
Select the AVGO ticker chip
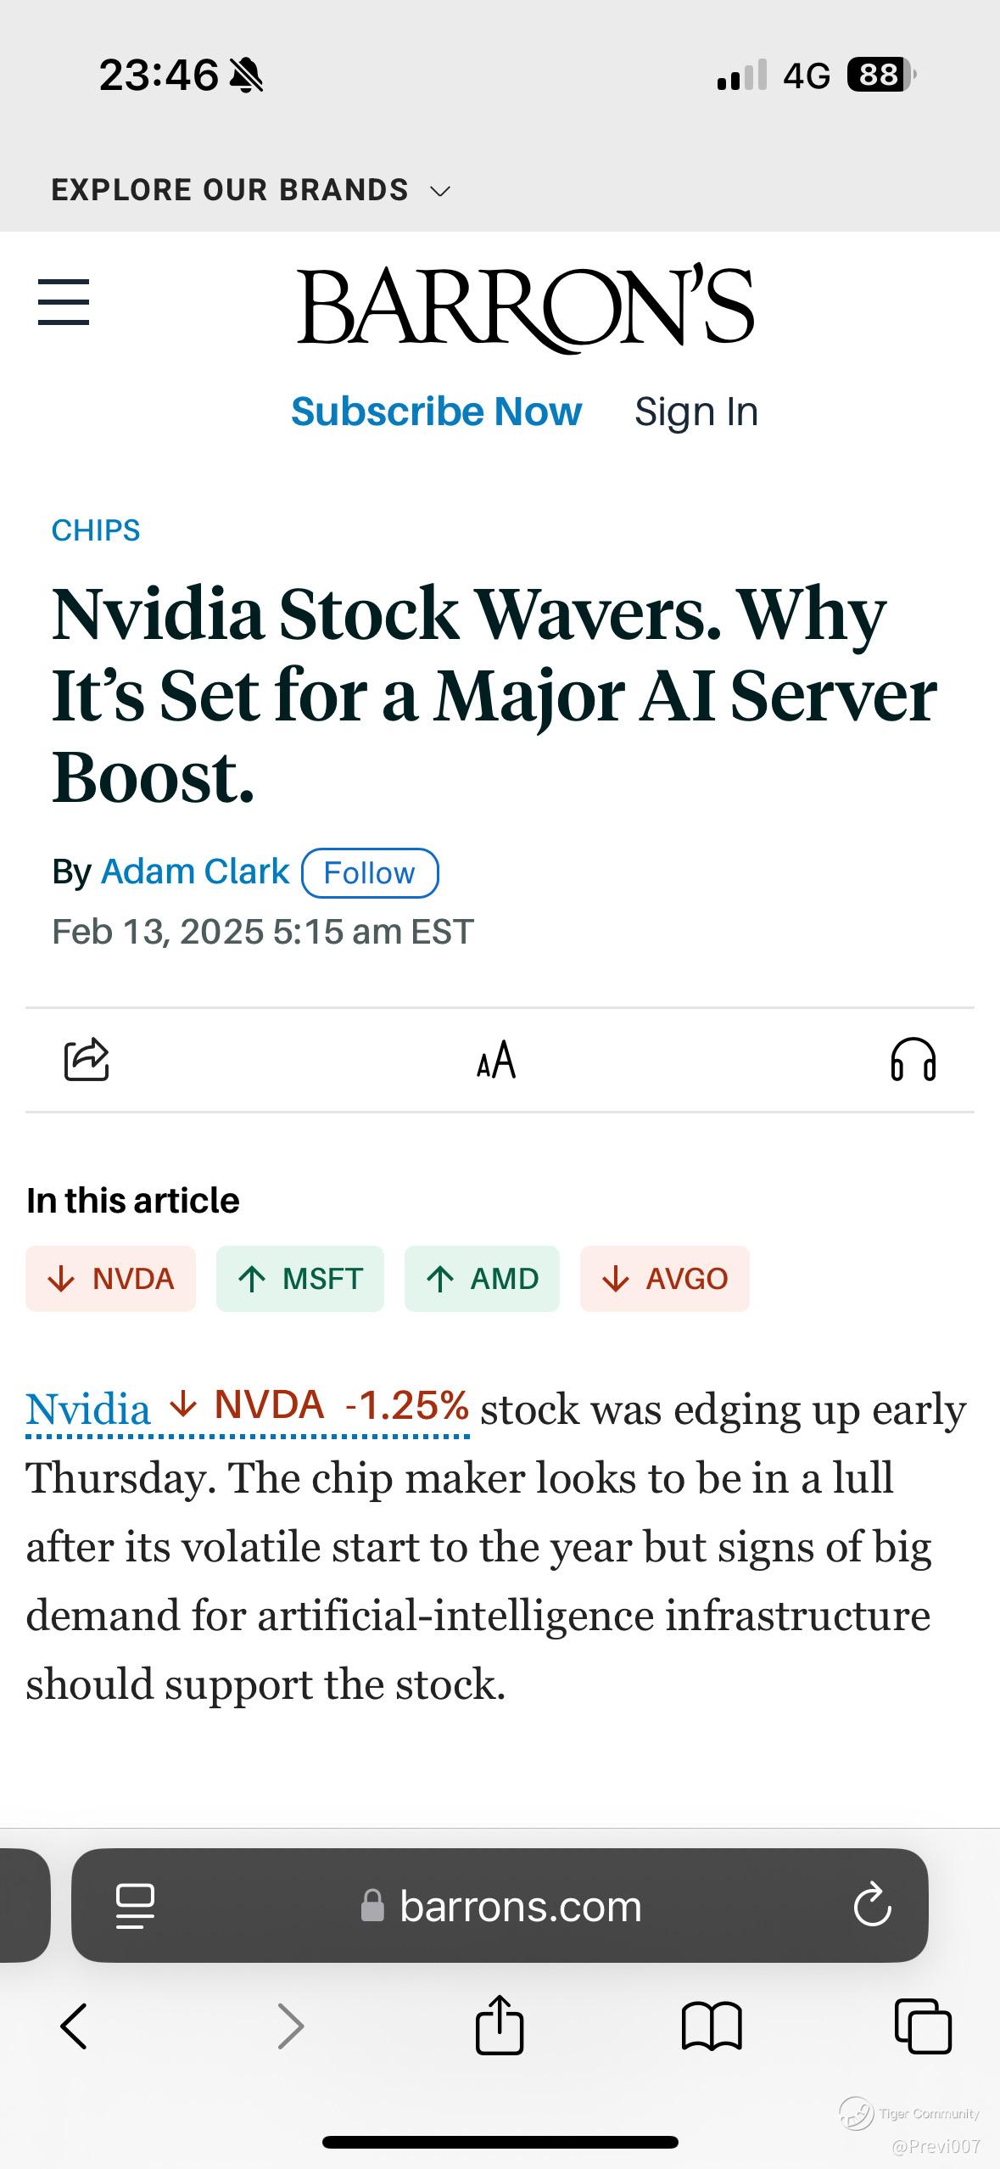(664, 1279)
